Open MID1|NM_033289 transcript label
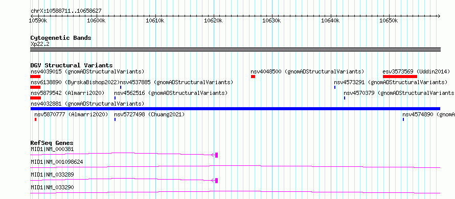This screenshot has width=455, height=199. (x=52, y=175)
